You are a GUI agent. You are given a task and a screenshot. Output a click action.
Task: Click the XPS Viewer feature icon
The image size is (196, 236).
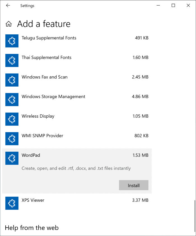(12, 203)
